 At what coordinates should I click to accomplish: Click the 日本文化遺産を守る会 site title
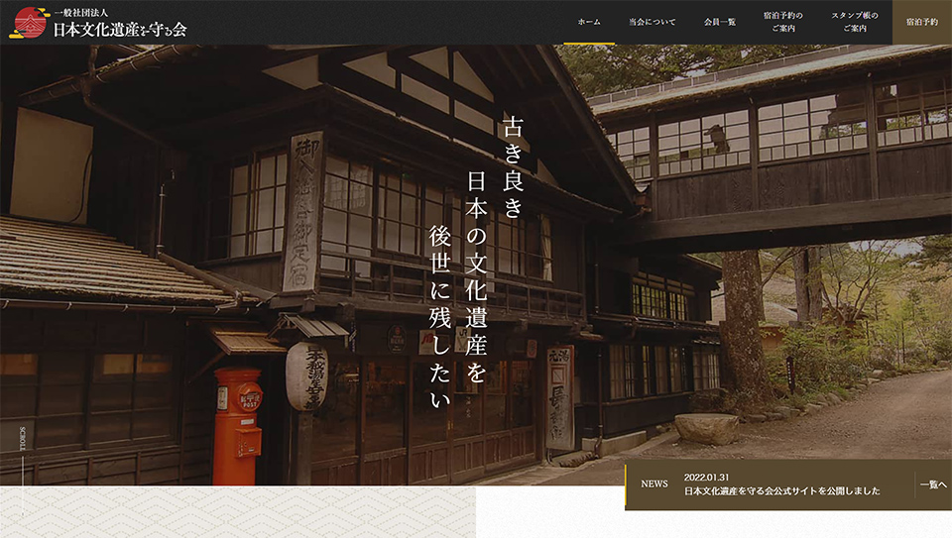119,29
